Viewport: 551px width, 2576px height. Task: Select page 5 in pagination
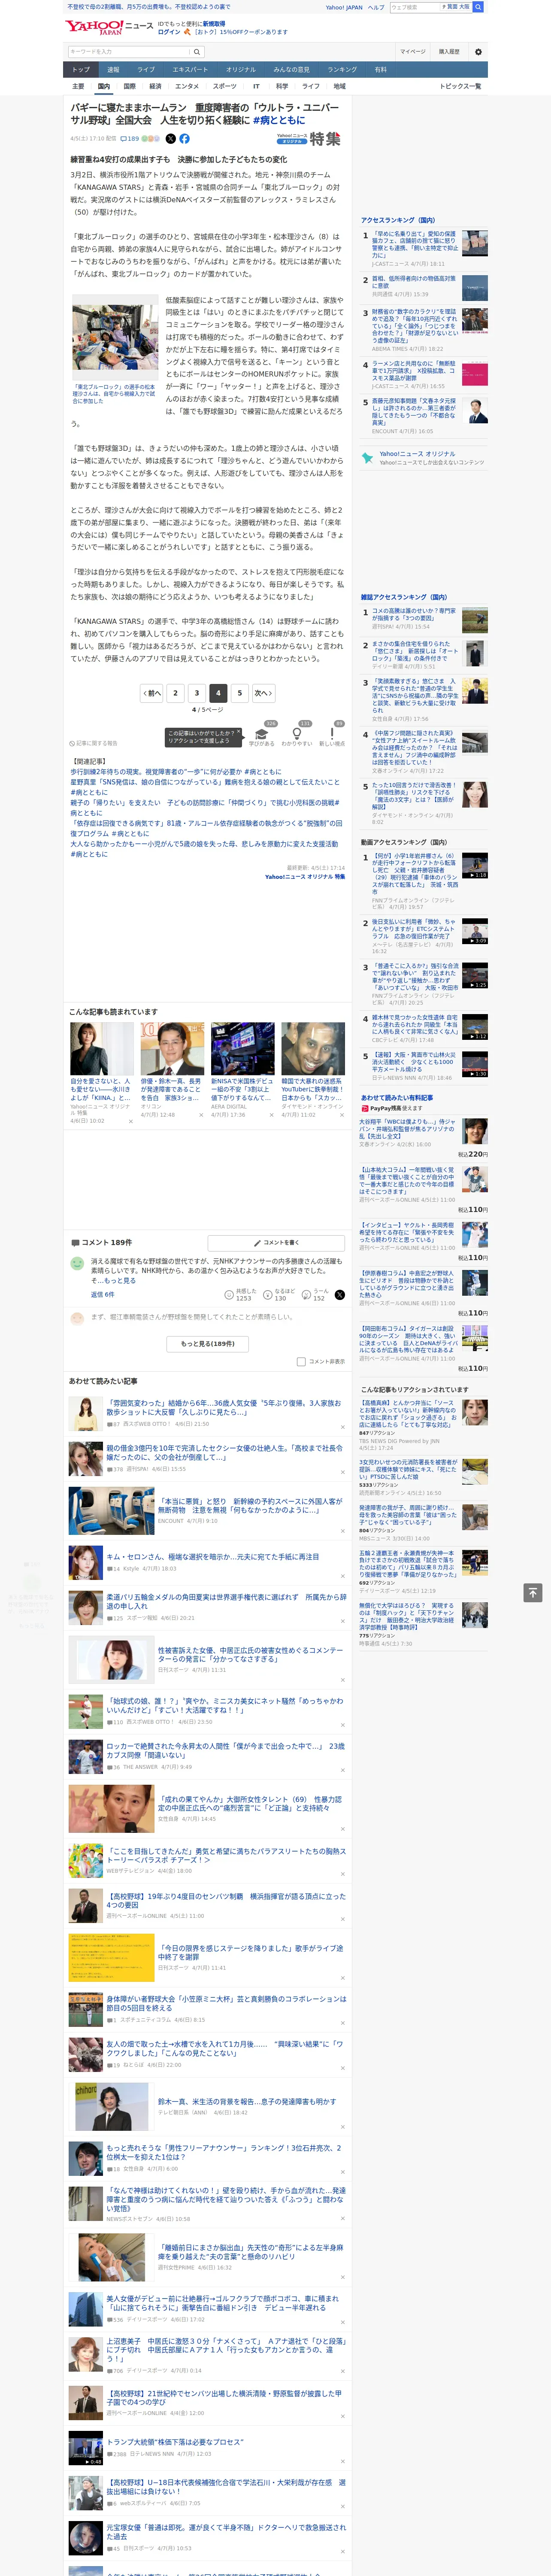(240, 692)
